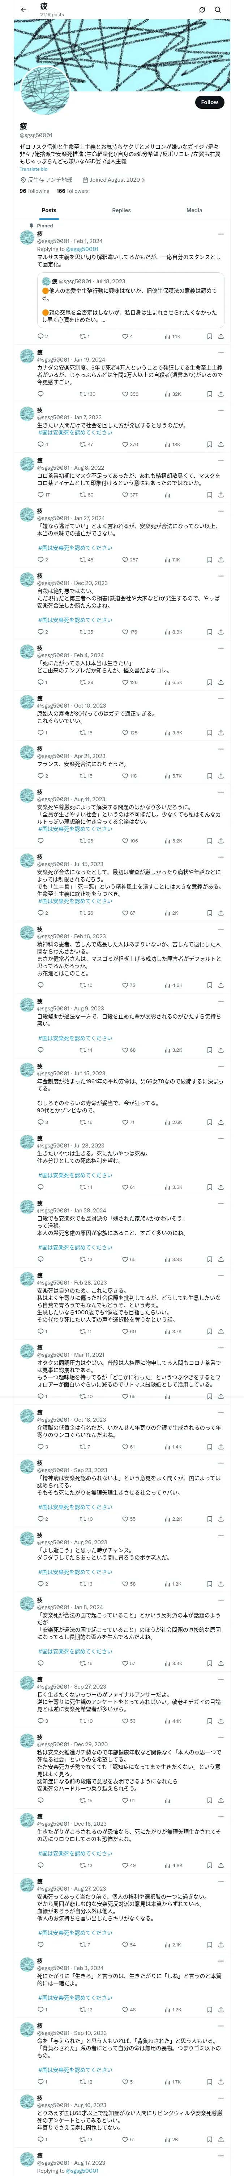Switch to the Replies tab

pos(121,210)
